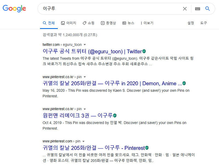Switch to the 쇼핑 tab

pos(88,23)
